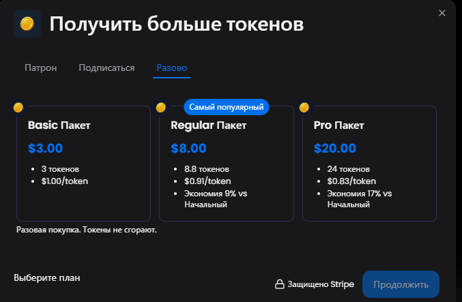
Task: Click the $20.00 price
Action: click(x=334, y=148)
